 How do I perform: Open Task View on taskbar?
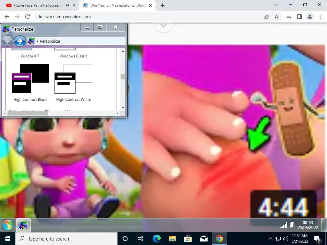tap(141, 239)
